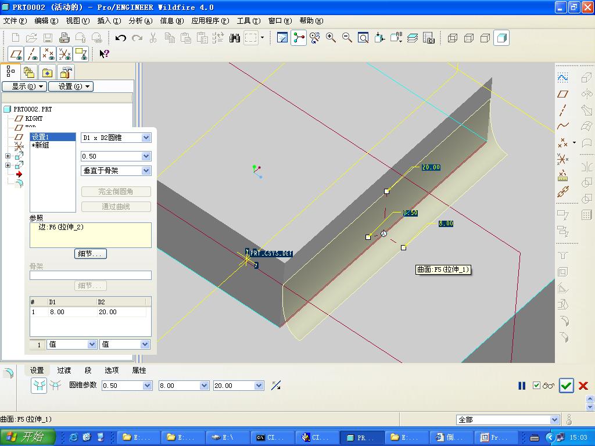Viewport: 595px width, 446px height.
Task: Toggle datum plane display
Action: coord(16,54)
